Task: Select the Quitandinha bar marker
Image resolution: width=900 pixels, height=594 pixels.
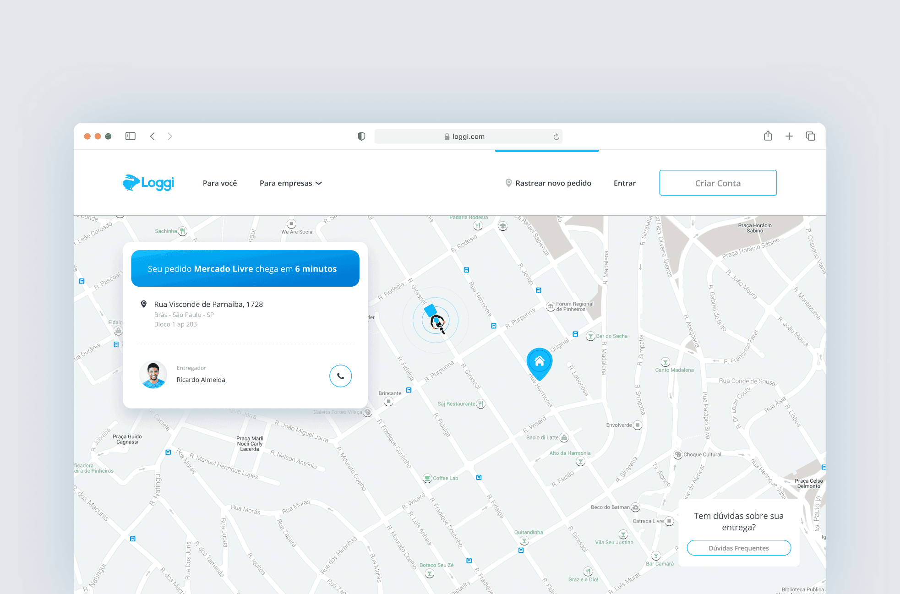Action: (x=524, y=541)
